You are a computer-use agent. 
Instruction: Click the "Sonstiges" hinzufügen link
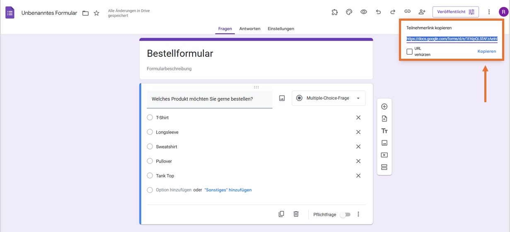click(228, 190)
